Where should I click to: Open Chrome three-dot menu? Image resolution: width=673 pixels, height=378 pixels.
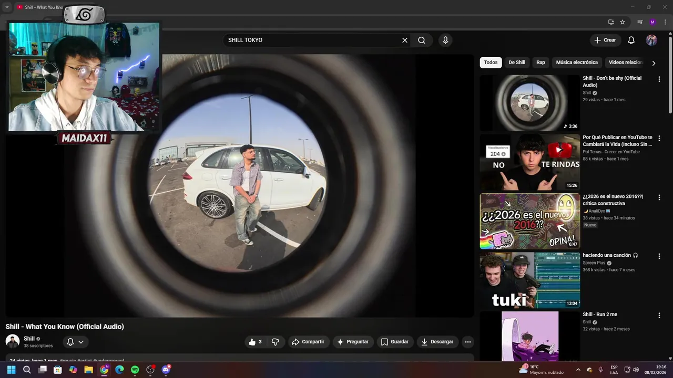[665, 22]
